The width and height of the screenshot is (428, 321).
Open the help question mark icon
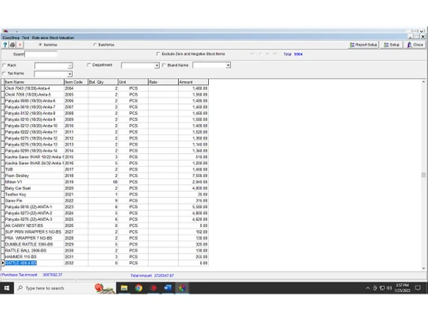pyautogui.click(x=5, y=45)
